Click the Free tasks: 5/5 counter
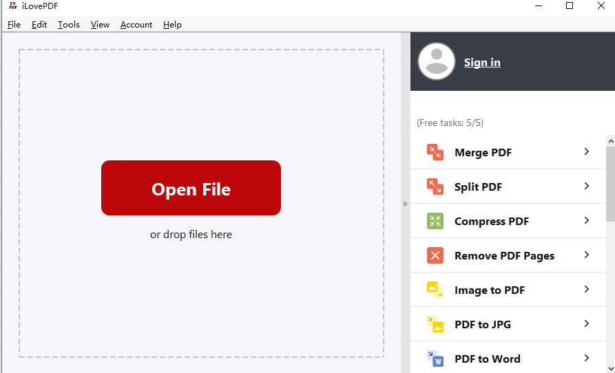This screenshot has height=373, width=615. tap(450, 122)
